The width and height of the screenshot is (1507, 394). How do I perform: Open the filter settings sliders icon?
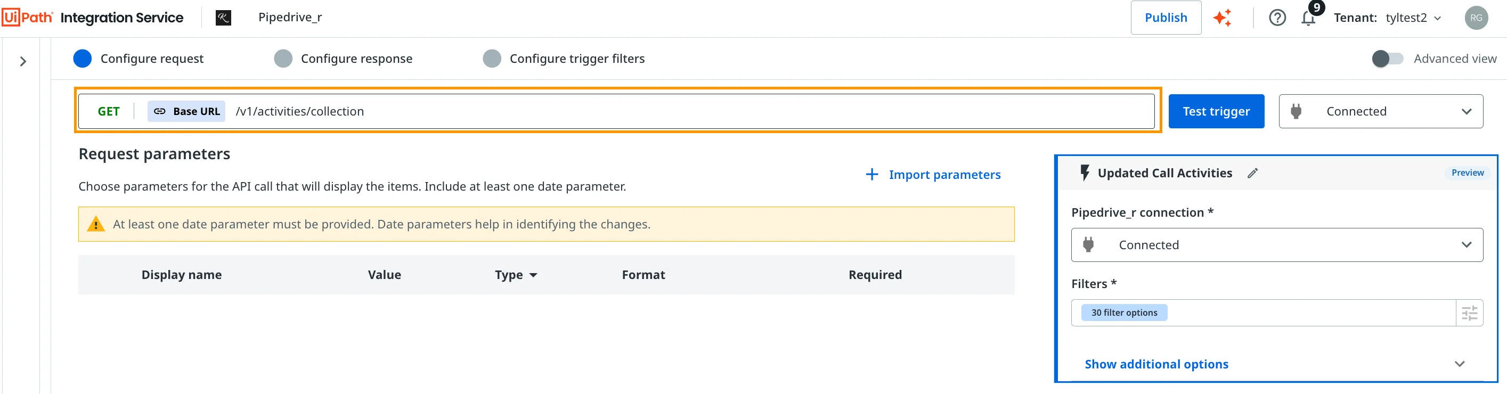coord(1469,313)
